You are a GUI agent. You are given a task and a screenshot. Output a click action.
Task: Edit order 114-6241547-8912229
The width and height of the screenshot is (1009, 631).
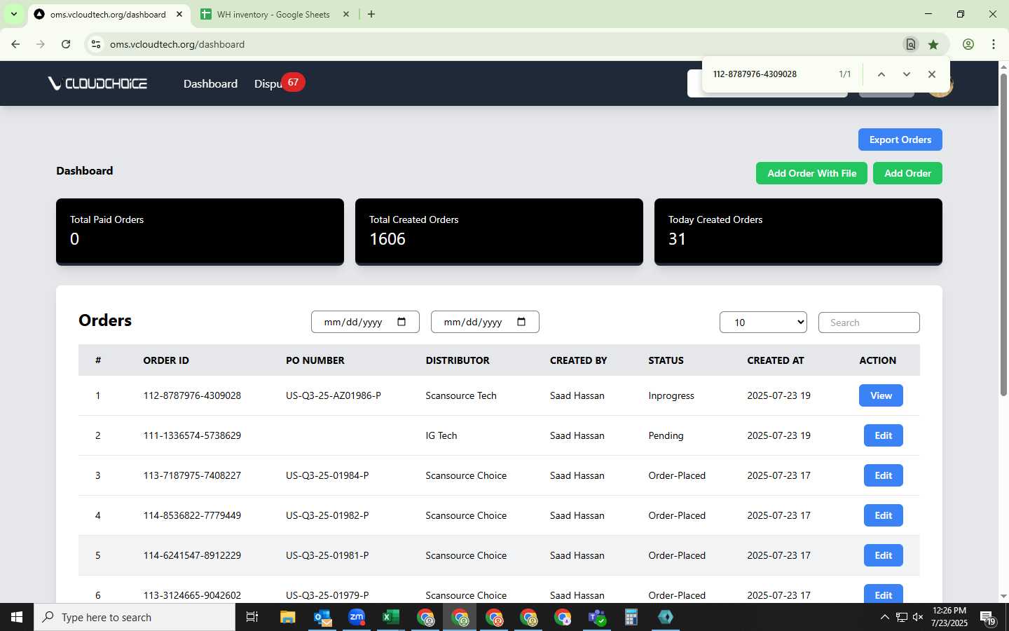coord(883,555)
